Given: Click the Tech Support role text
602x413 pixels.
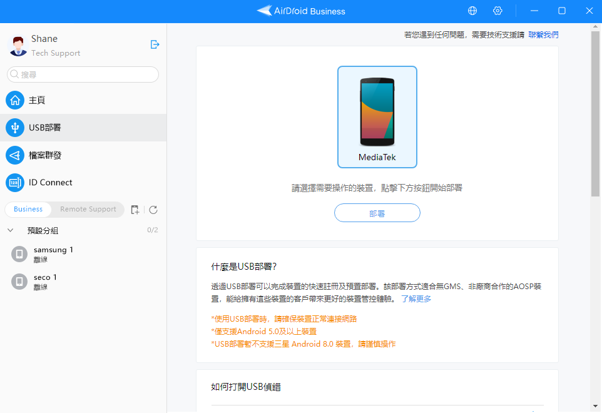Looking at the screenshot, I should (56, 53).
